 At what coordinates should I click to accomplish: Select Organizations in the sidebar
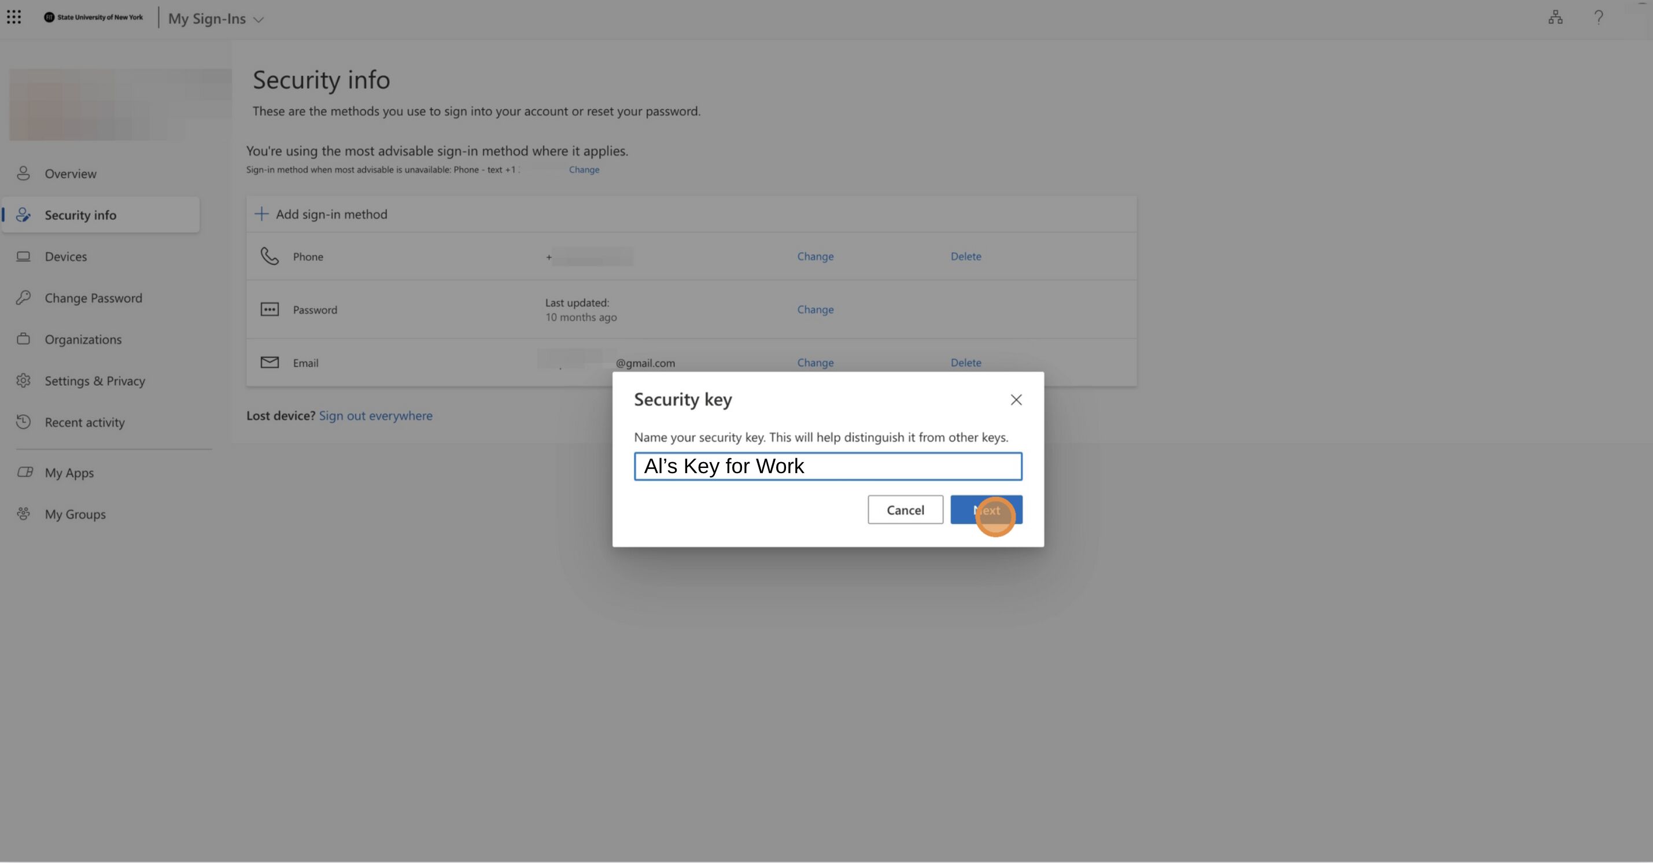[x=83, y=340]
